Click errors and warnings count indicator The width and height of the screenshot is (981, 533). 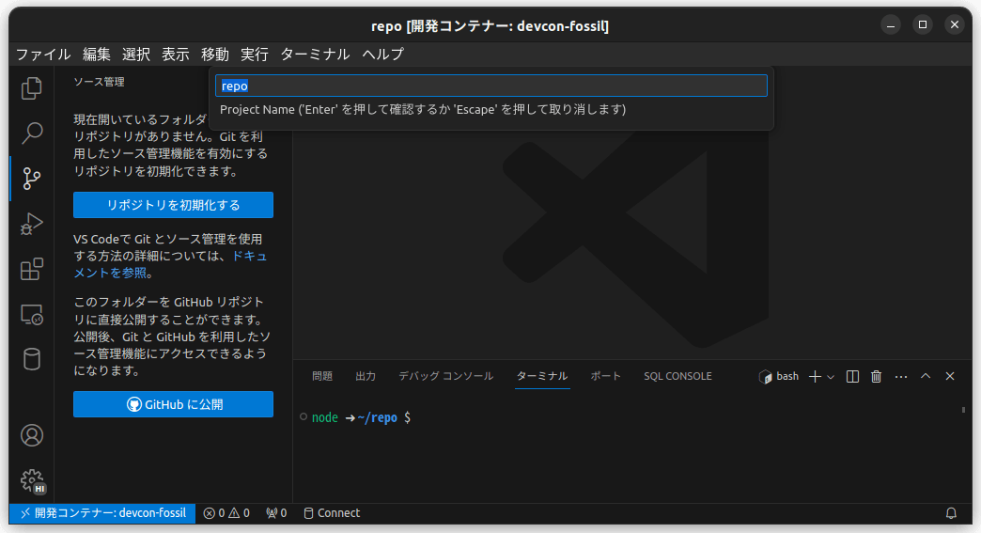pyautogui.click(x=226, y=513)
